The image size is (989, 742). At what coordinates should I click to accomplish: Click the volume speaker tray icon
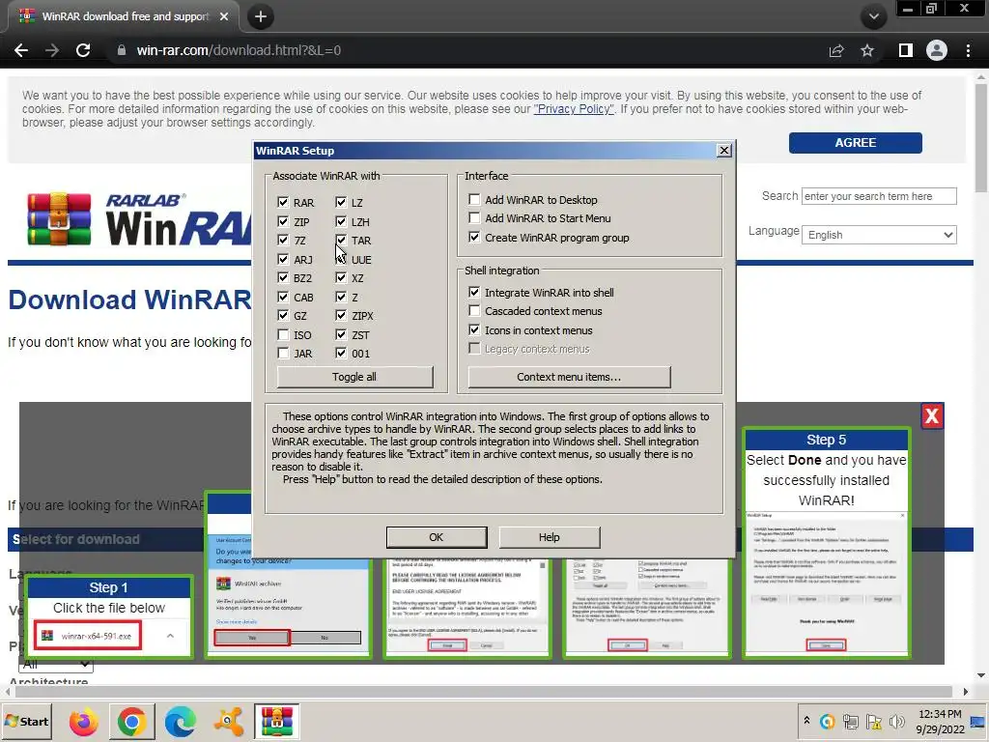896,721
